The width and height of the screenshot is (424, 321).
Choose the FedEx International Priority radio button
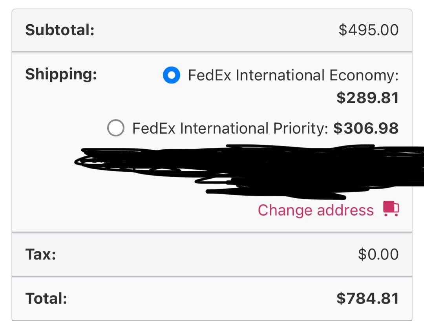(x=116, y=128)
